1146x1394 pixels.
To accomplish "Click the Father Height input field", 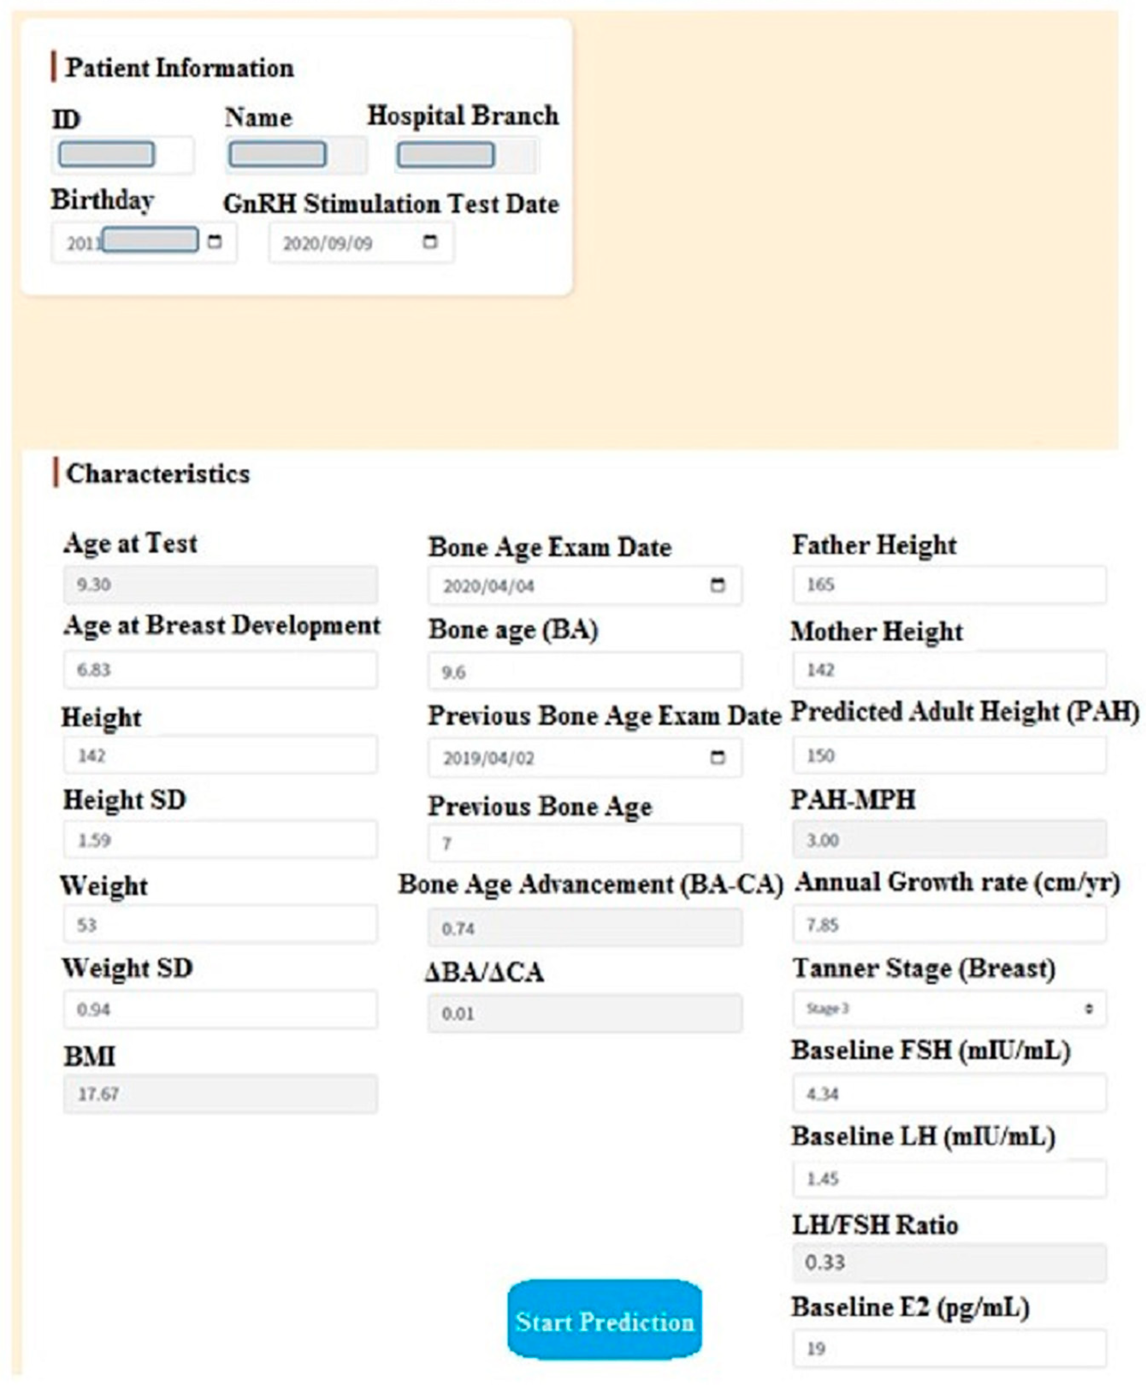I will pyautogui.click(x=948, y=584).
